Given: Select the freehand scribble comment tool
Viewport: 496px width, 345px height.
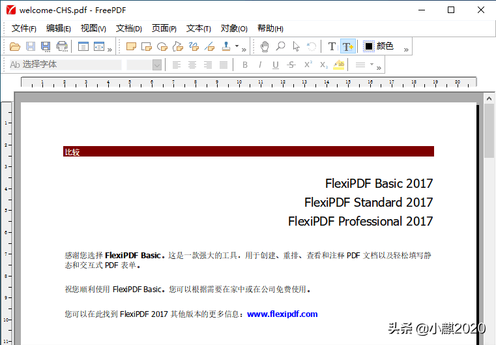Looking at the screenshot, I should [194, 46].
